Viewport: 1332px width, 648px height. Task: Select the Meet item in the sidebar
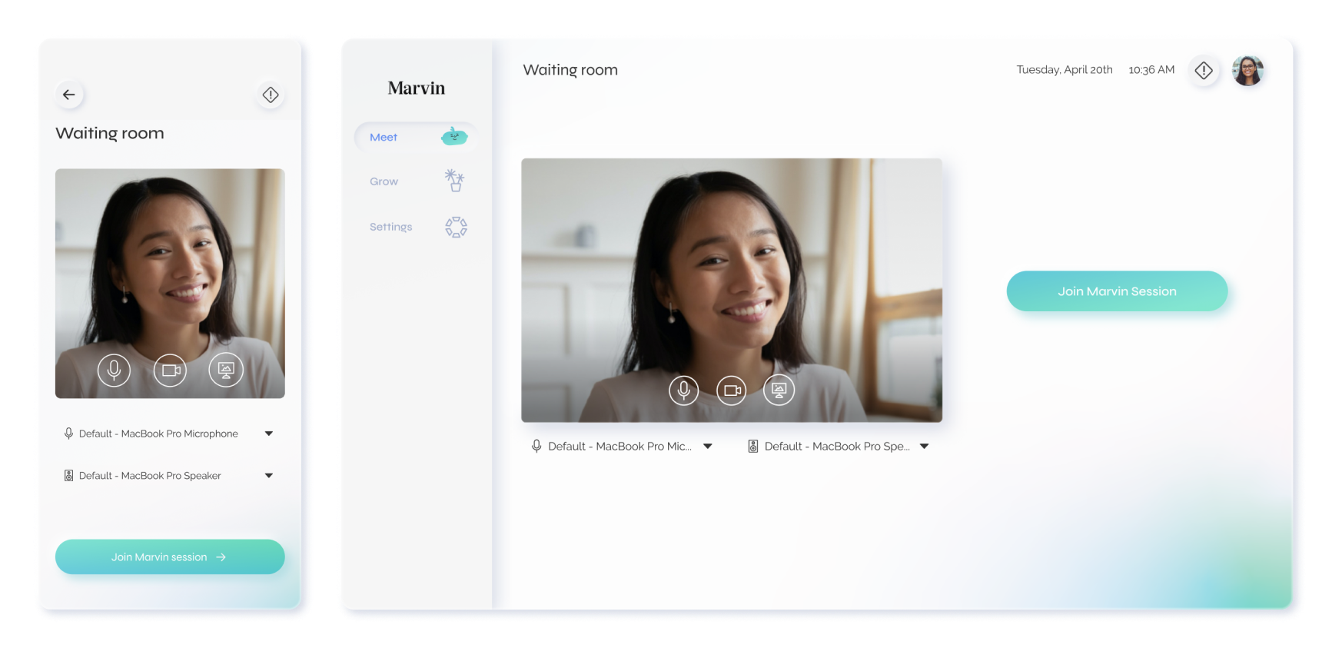coord(415,137)
